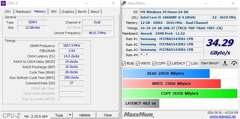Screen dimensions: 240x119
Task: Switch to the SPD tab
Action: (x=54, y=12)
